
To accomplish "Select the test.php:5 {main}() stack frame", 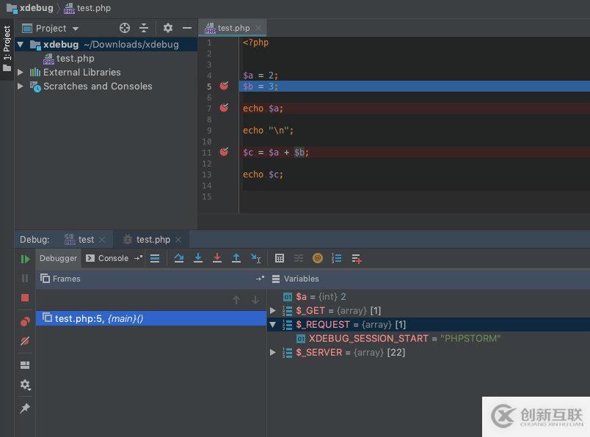I will click(x=99, y=318).
